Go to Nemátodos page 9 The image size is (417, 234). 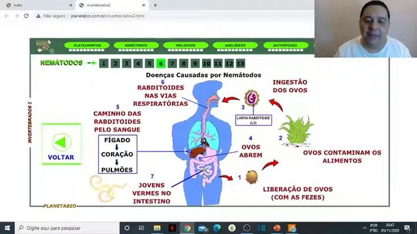click(195, 64)
